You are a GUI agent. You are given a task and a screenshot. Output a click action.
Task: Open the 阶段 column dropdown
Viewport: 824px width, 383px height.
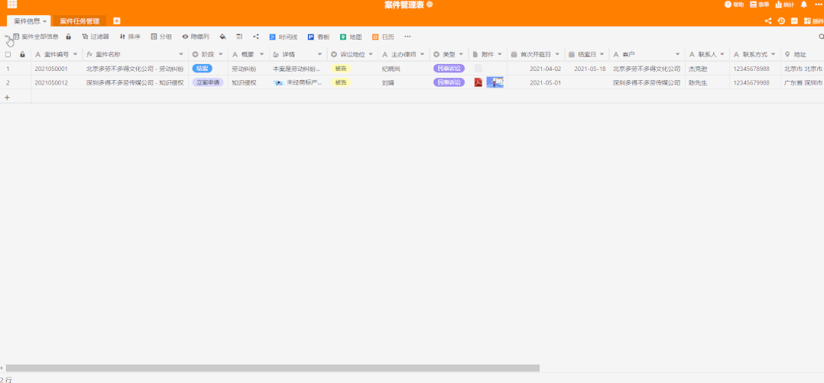(x=221, y=54)
